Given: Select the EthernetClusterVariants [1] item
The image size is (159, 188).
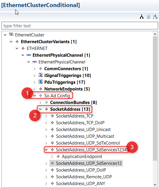Looking at the screenshot, I should click(49, 42).
